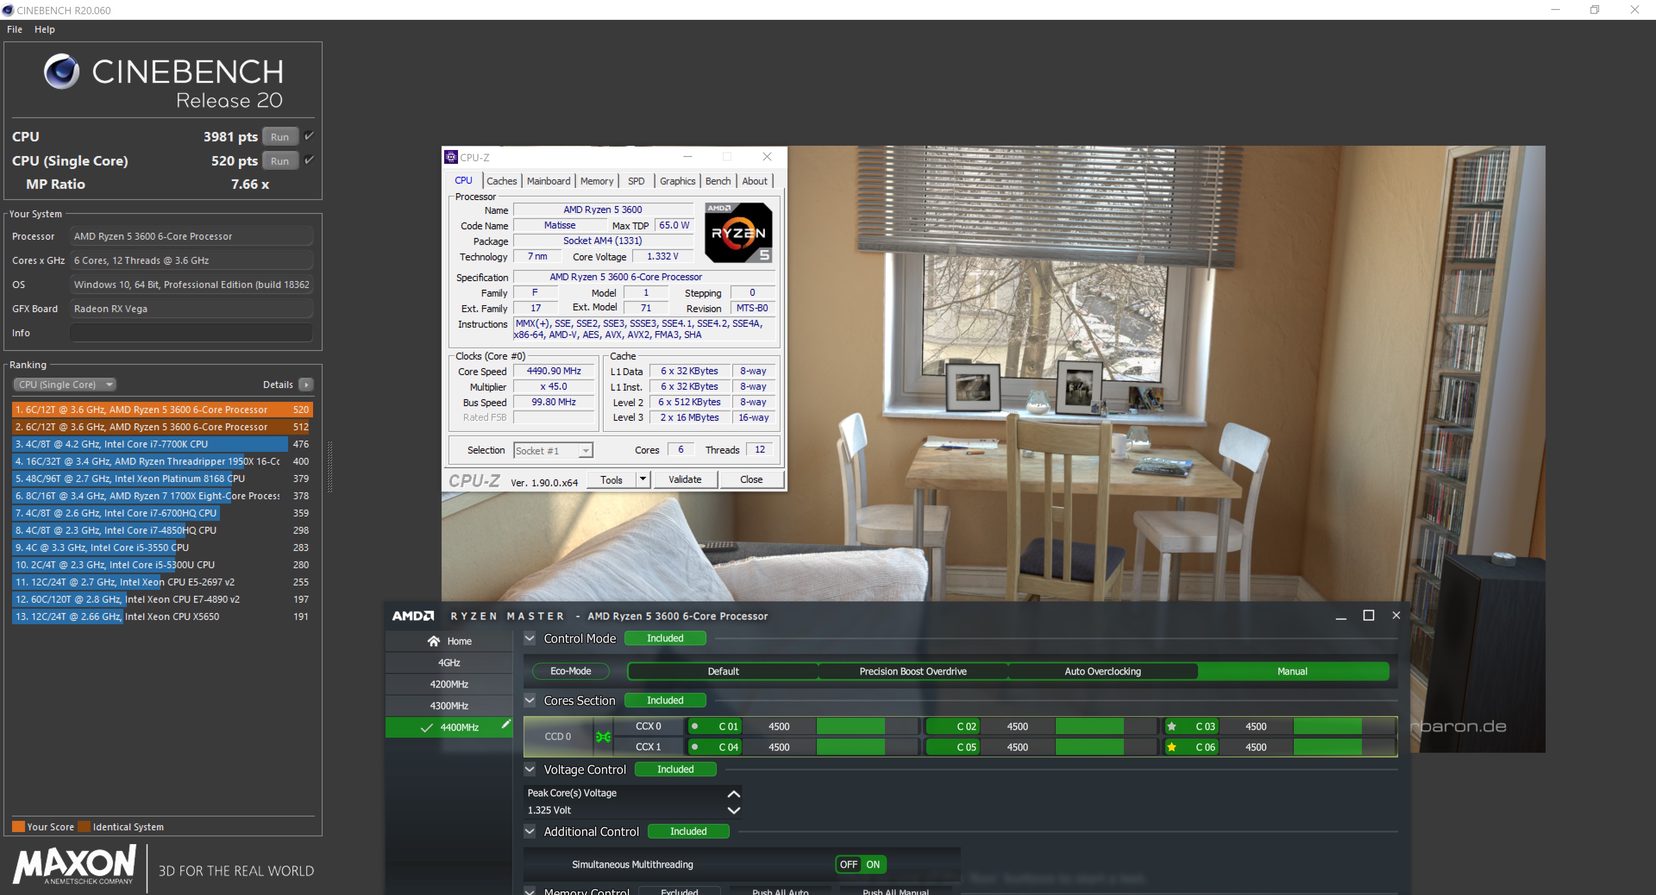This screenshot has height=895, width=1656.
Task: Run the CPU multi-core benchmark
Action: [x=279, y=137]
